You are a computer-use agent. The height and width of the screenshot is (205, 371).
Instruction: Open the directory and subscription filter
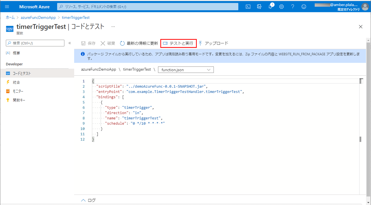(259, 7)
